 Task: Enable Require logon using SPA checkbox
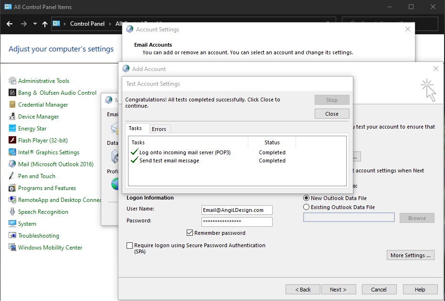(x=130, y=245)
